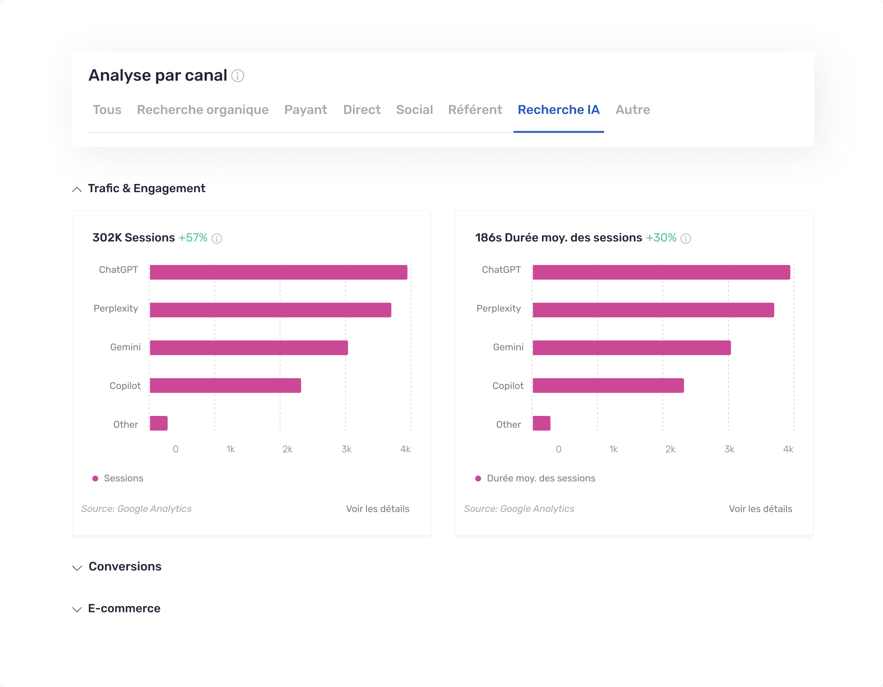Viewport: 883px width, 687px height.
Task: Collapse the Trafic & Engagement section
Action: [77, 189]
